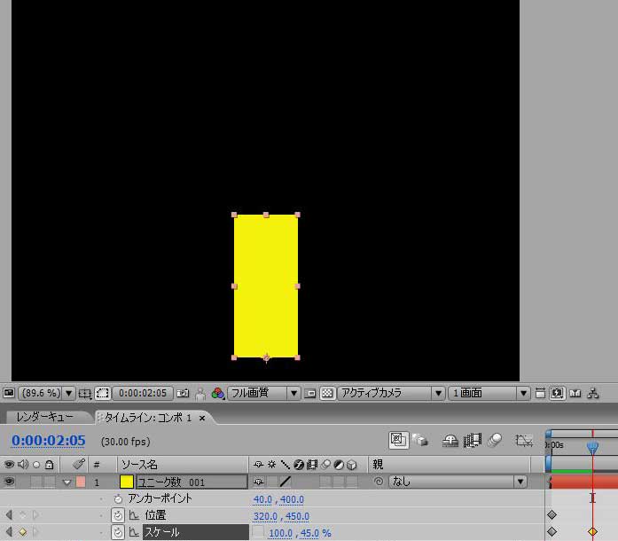Toggle the scale constrain proportions box
The image size is (618, 541).
click(x=258, y=531)
